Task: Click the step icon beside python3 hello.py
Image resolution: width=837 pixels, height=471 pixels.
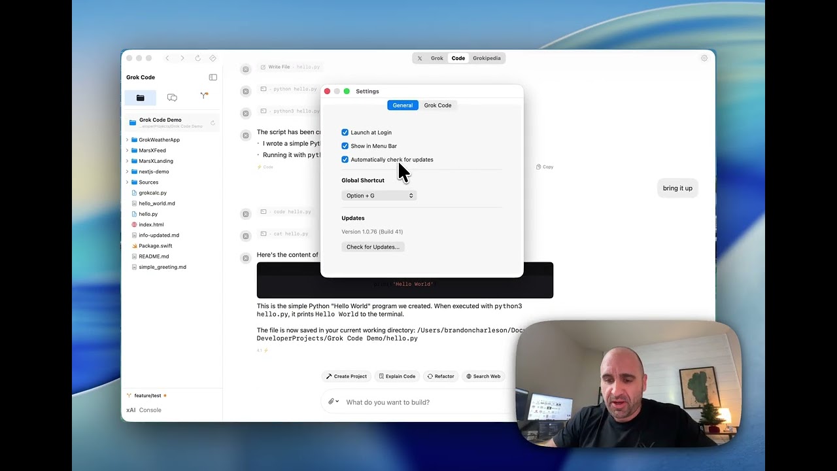Action: pos(246,113)
